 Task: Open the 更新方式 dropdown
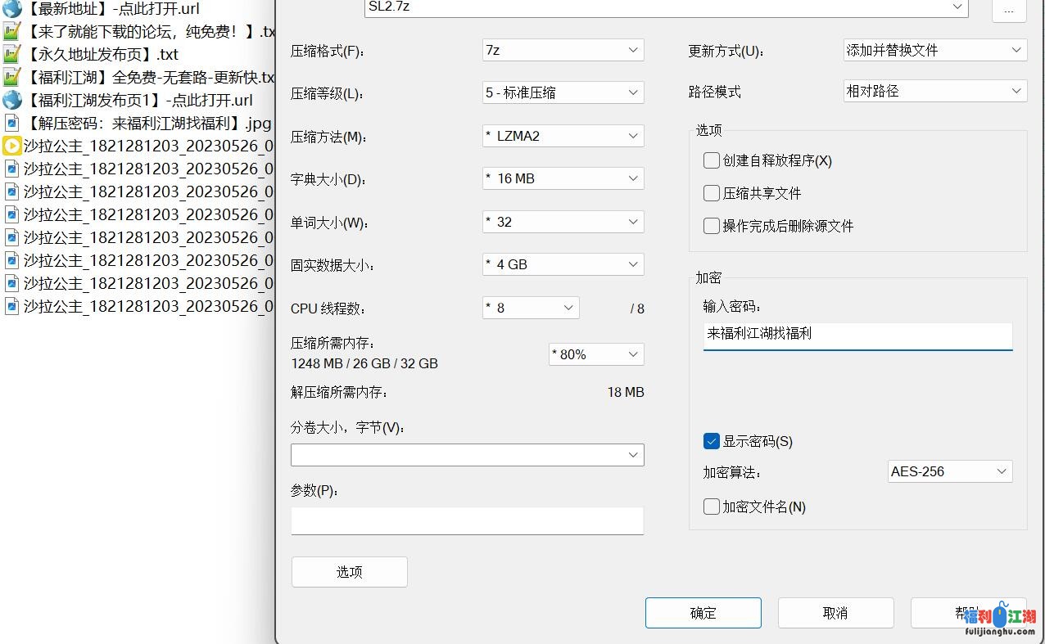pyautogui.click(x=934, y=50)
